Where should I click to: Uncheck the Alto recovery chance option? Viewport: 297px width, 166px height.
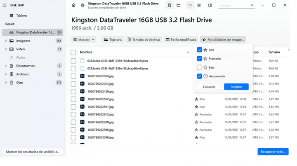(x=199, y=50)
